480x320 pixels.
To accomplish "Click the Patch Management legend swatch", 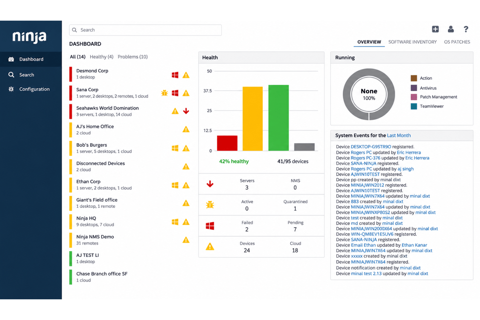I will [414, 97].
